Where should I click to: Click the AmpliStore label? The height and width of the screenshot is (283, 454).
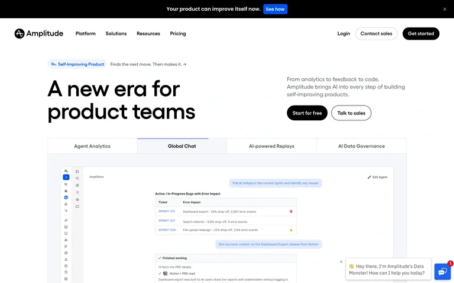96,177
